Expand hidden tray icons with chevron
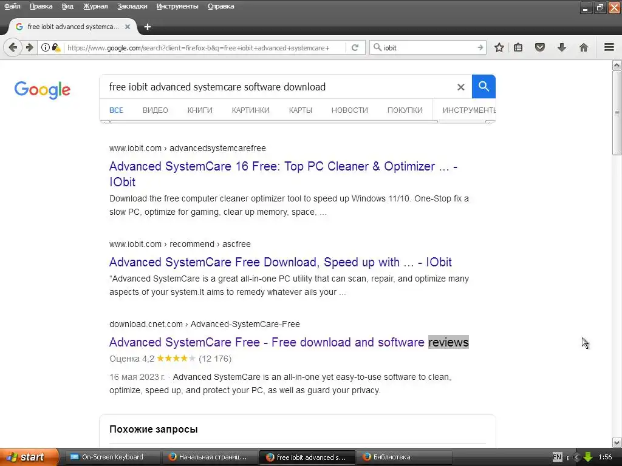This screenshot has height=466, width=622. (x=577, y=457)
